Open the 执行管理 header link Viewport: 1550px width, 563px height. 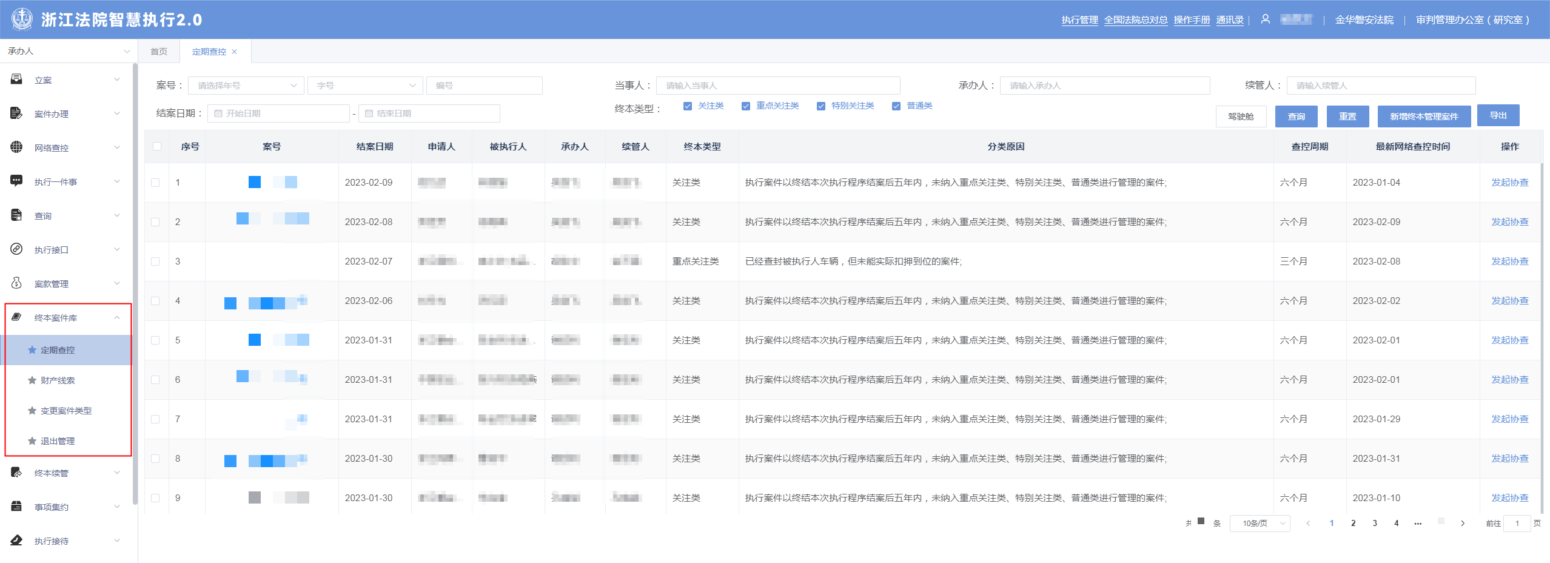1079,20
